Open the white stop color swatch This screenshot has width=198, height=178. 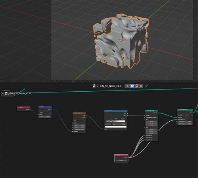[116, 127]
